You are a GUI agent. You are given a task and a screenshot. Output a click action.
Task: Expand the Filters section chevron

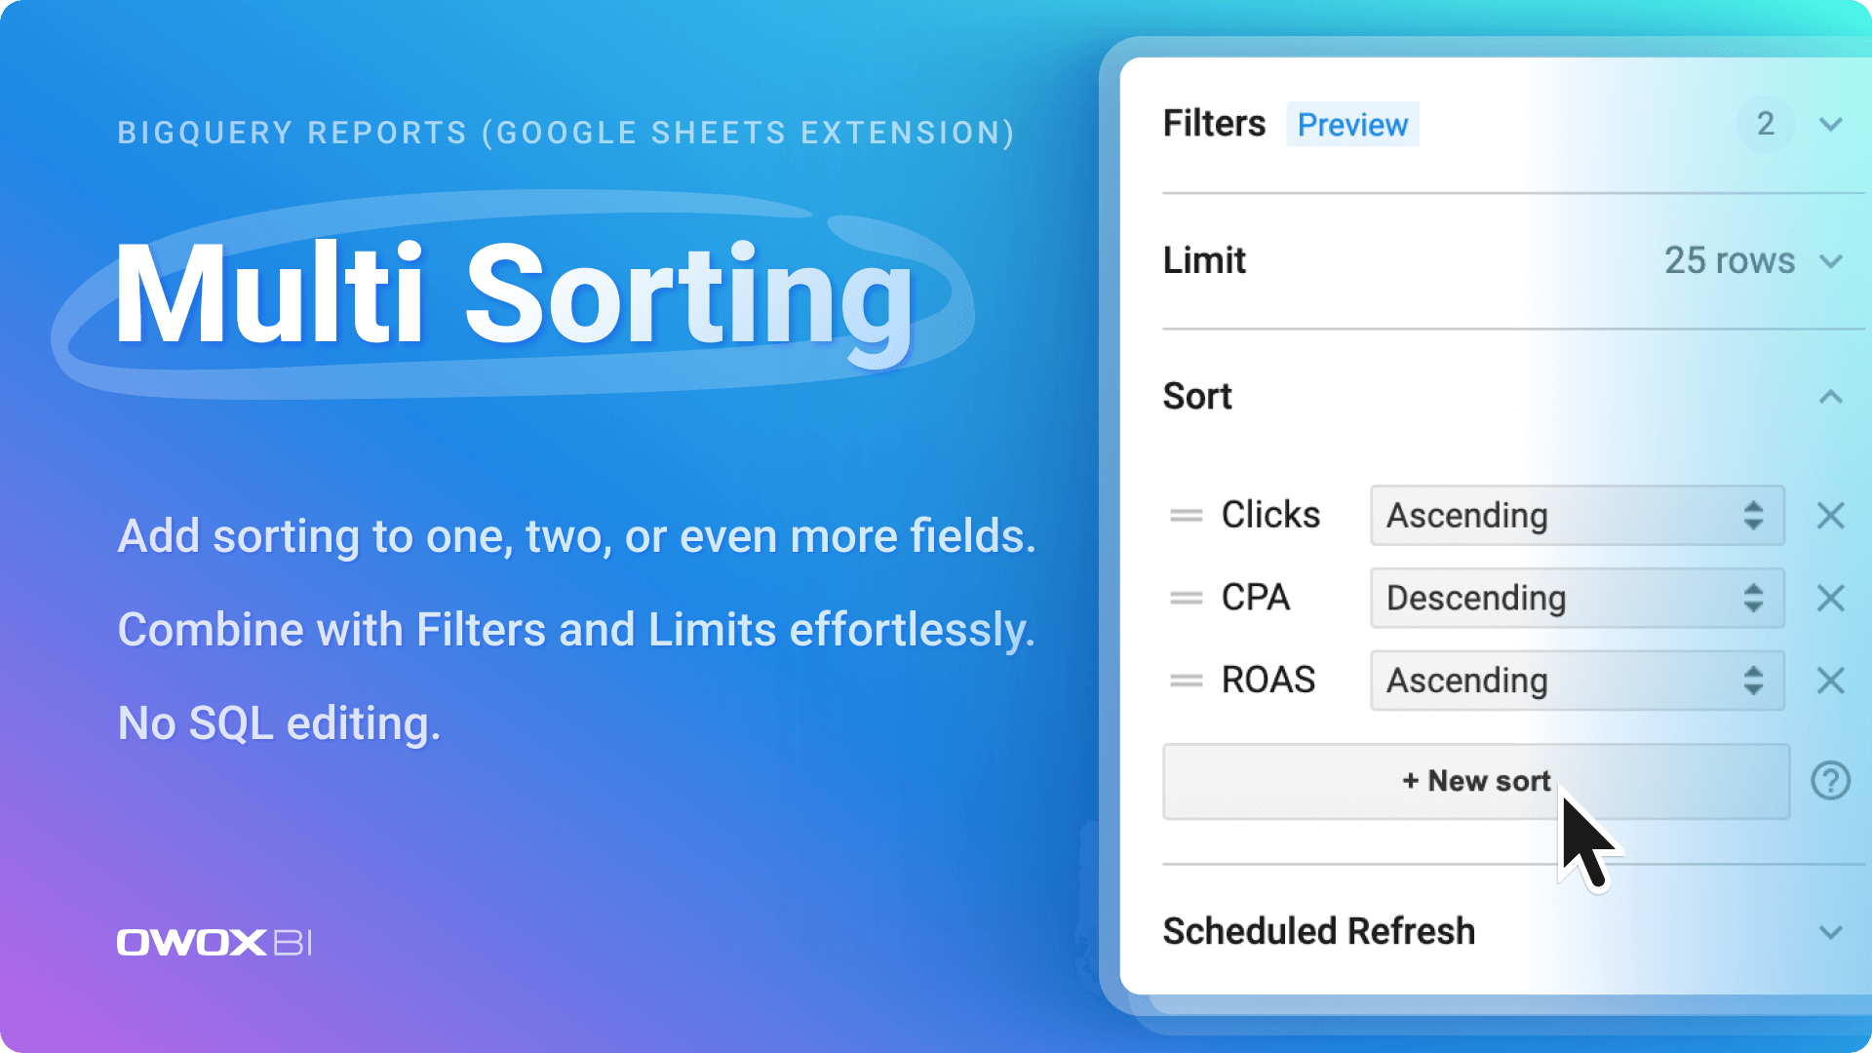coord(1830,125)
